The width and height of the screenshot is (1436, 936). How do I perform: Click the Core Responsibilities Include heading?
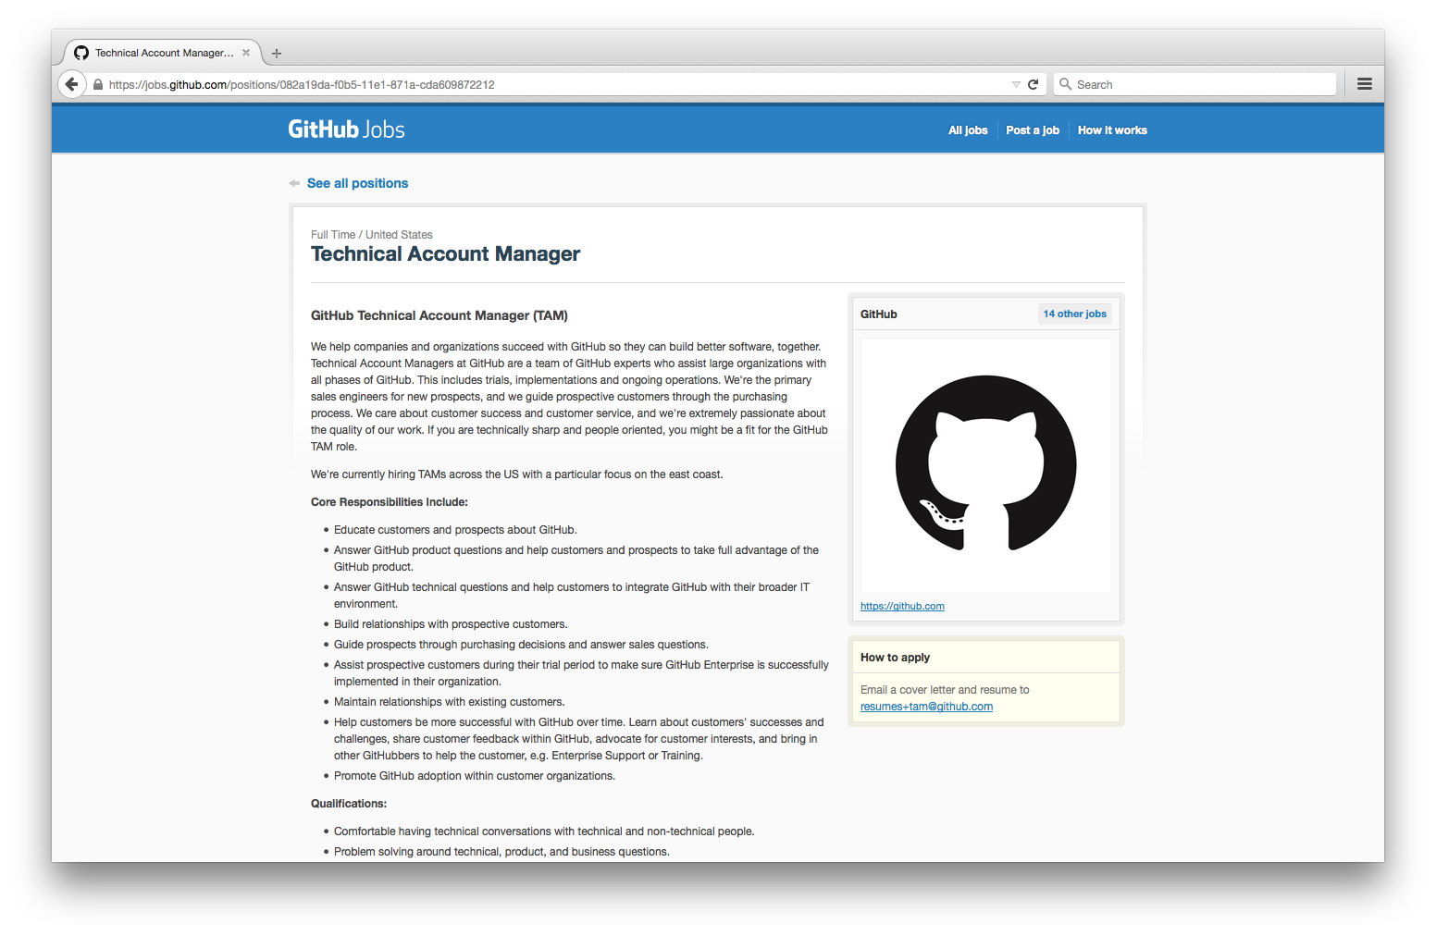[x=390, y=502]
